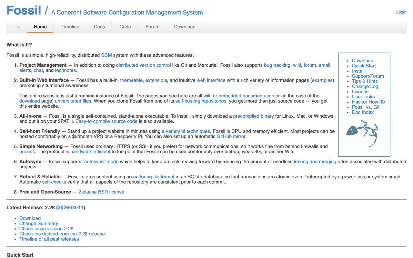Image resolution: width=413 pixels, height=258 pixels.
Task: Open 'a variety of techniques' link
Action: click(x=186, y=131)
